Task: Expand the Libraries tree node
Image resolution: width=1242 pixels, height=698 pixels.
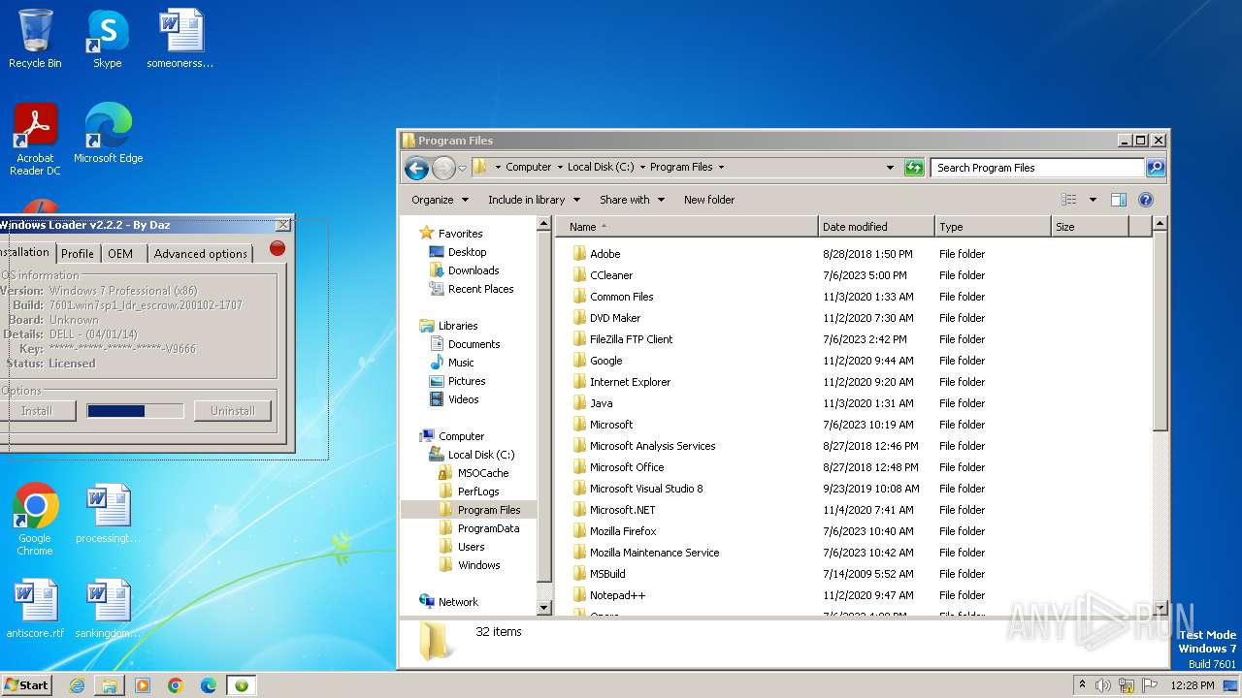Action: 458,326
